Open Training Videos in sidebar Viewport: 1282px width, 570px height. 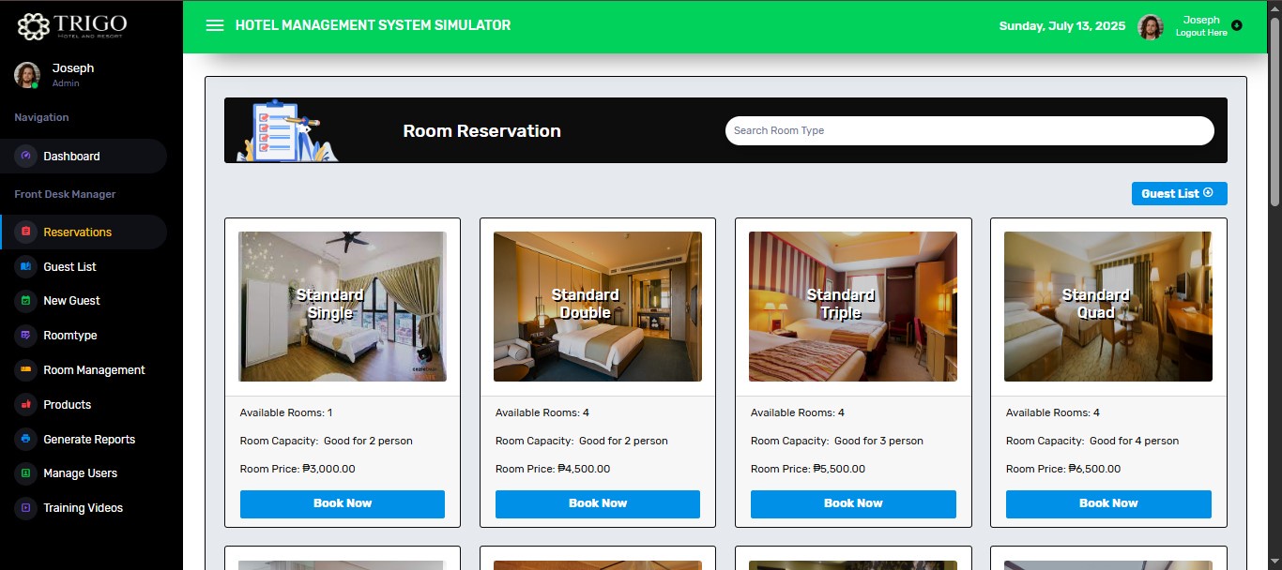(x=84, y=508)
